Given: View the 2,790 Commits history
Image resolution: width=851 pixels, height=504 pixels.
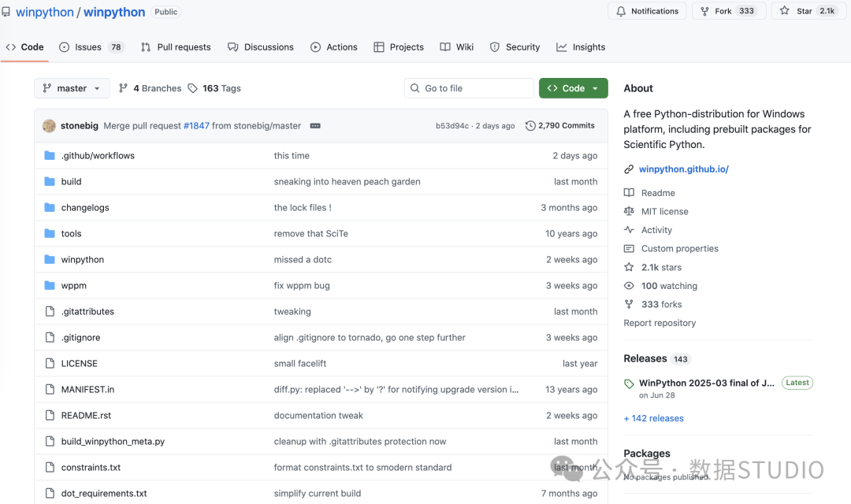Looking at the screenshot, I should (x=560, y=126).
